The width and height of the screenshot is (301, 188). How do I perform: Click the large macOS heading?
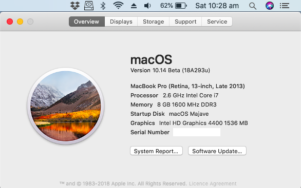pos(151,59)
